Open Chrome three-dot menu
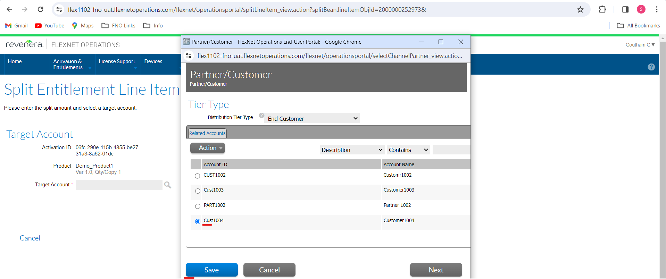The image size is (666, 279). coord(657,9)
